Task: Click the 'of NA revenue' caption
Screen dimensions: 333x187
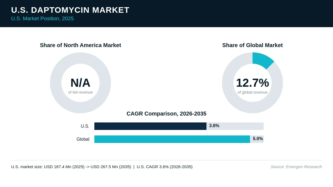Action: (x=80, y=92)
